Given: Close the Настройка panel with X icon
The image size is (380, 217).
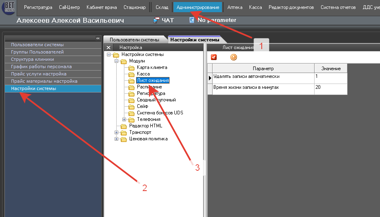Looking at the screenshot, I should click(x=109, y=48).
